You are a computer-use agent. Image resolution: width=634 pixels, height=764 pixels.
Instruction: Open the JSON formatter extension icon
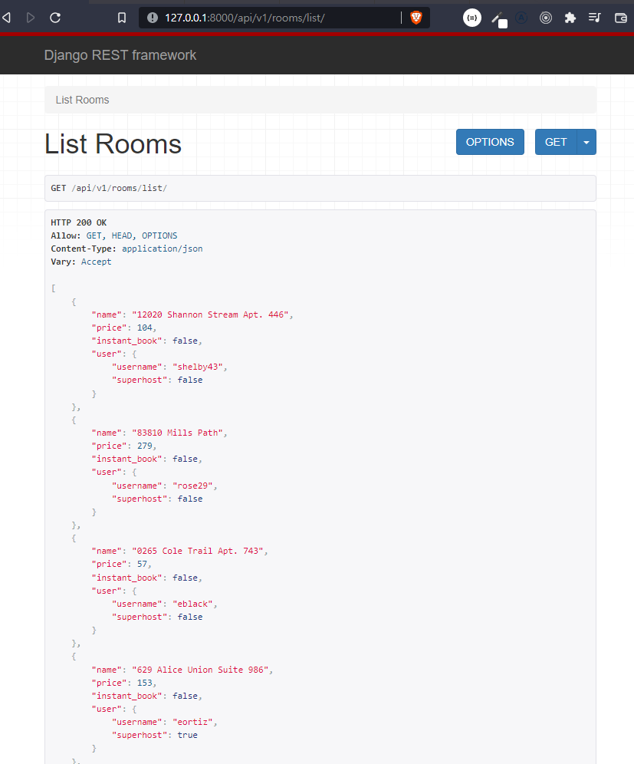[471, 18]
